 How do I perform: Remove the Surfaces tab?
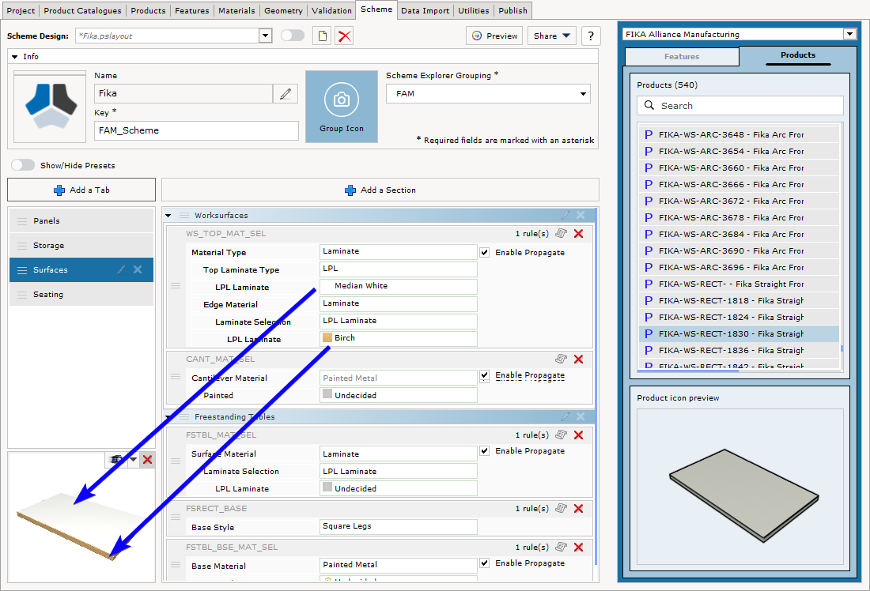[138, 269]
